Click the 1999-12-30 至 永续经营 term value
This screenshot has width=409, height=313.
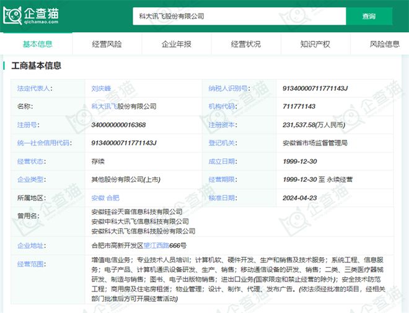point(317,179)
